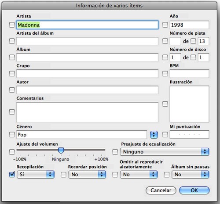Enable the Año checkbox

(x=165, y=25)
